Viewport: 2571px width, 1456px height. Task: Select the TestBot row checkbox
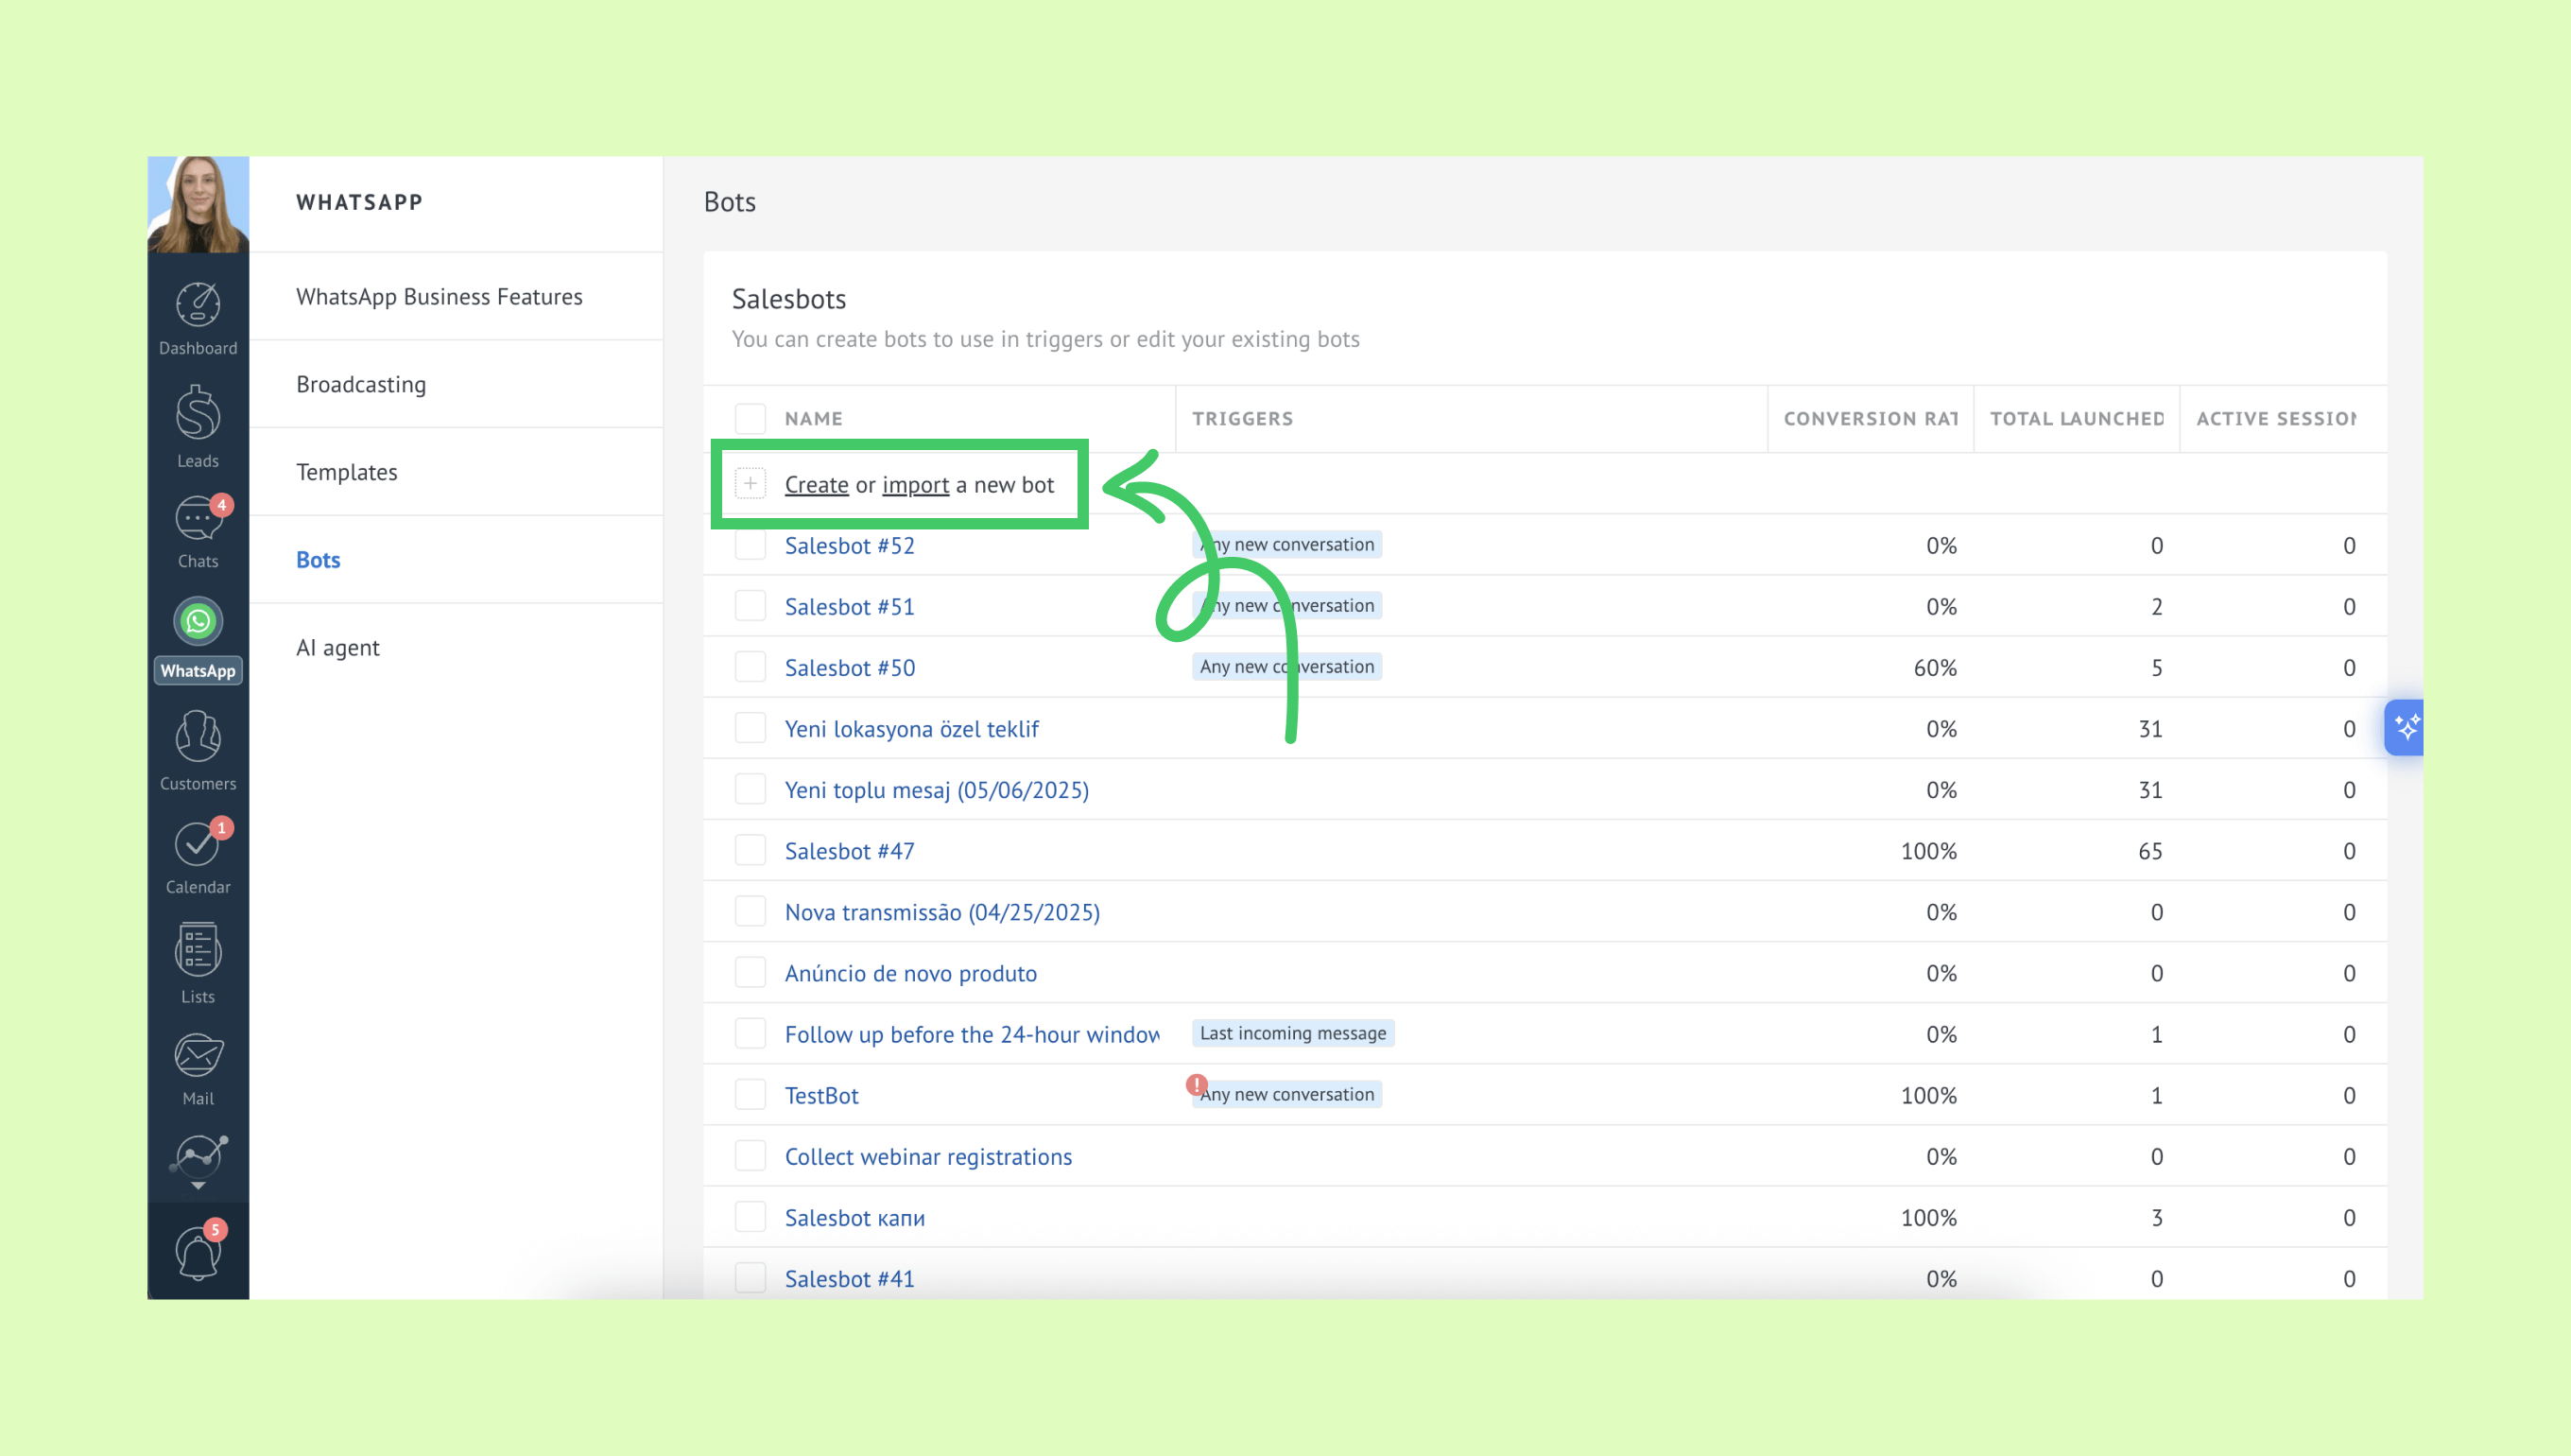[750, 1095]
